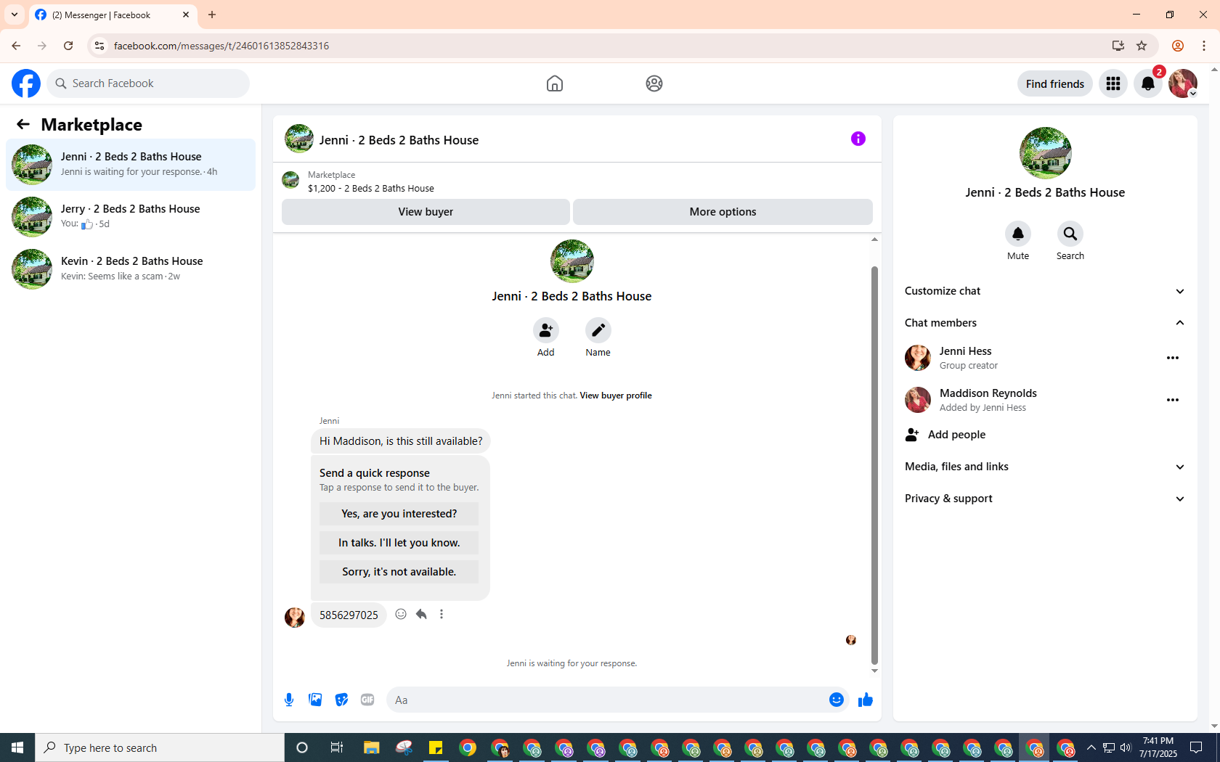Viewport: 1220px width, 762px height.
Task: Open emoji picker in message box
Action: tap(837, 700)
